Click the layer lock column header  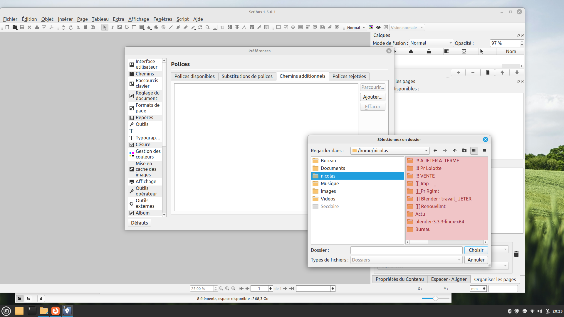[429, 52]
